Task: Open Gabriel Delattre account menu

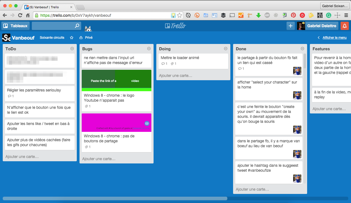Action: (x=317, y=26)
